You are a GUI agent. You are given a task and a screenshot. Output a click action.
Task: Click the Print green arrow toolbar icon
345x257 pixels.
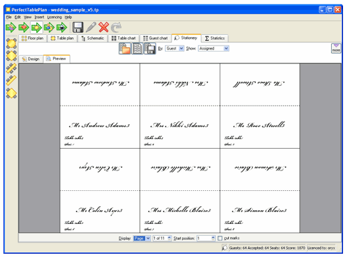(x=62, y=27)
